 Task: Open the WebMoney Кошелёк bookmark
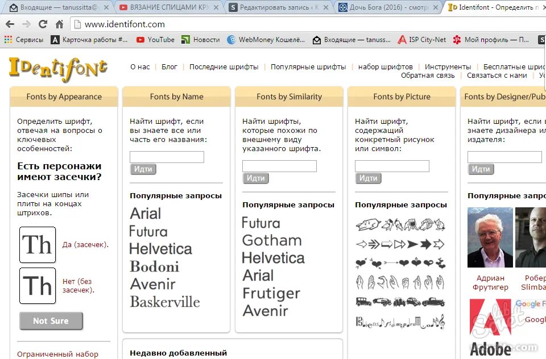(266, 40)
